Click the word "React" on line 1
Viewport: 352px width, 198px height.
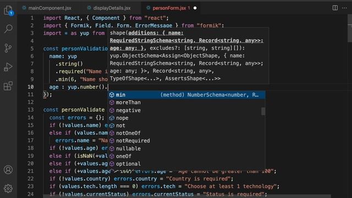72,18
